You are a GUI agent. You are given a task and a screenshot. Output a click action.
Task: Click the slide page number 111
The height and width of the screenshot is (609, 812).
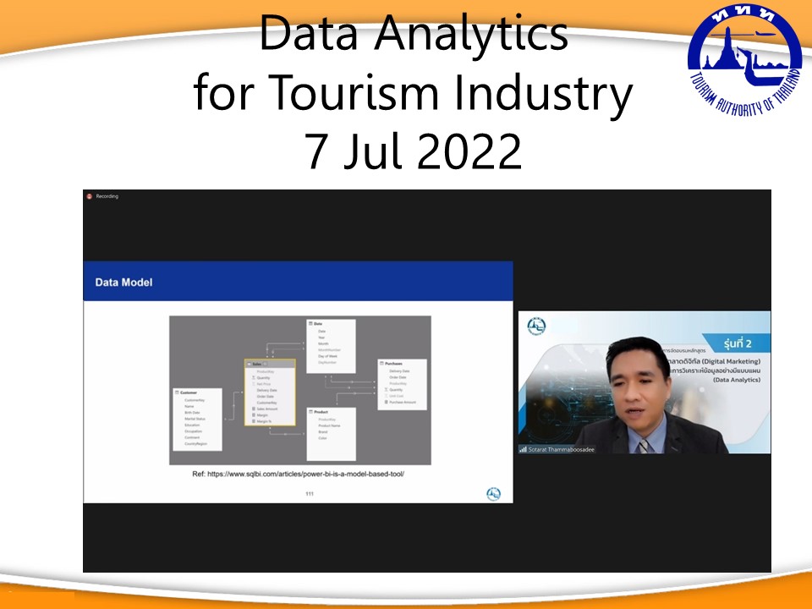pyautogui.click(x=310, y=493)
